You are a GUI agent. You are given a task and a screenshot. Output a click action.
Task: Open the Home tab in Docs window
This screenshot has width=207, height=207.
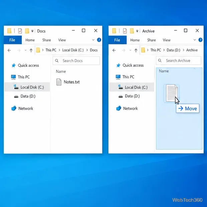point(30,40)
